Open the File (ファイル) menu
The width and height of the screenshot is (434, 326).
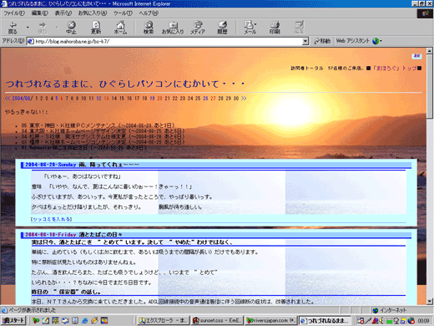pos(14,13)
